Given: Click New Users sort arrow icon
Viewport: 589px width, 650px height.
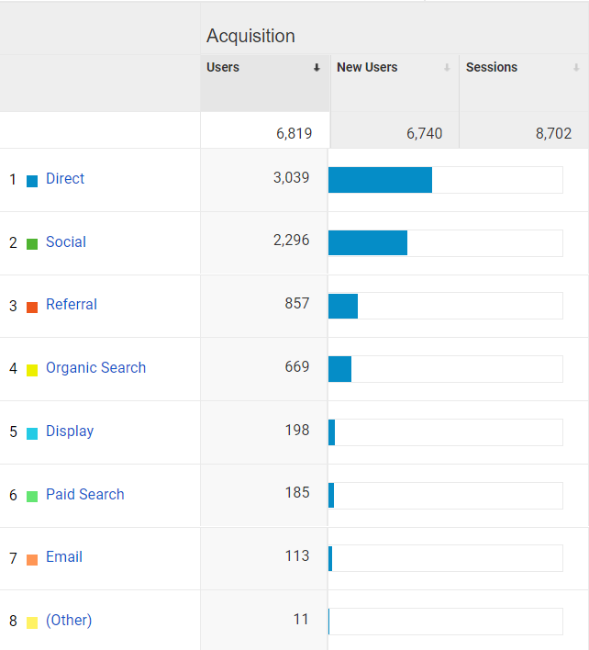Looking at the screenshot, I should click(x=447, y=68).
